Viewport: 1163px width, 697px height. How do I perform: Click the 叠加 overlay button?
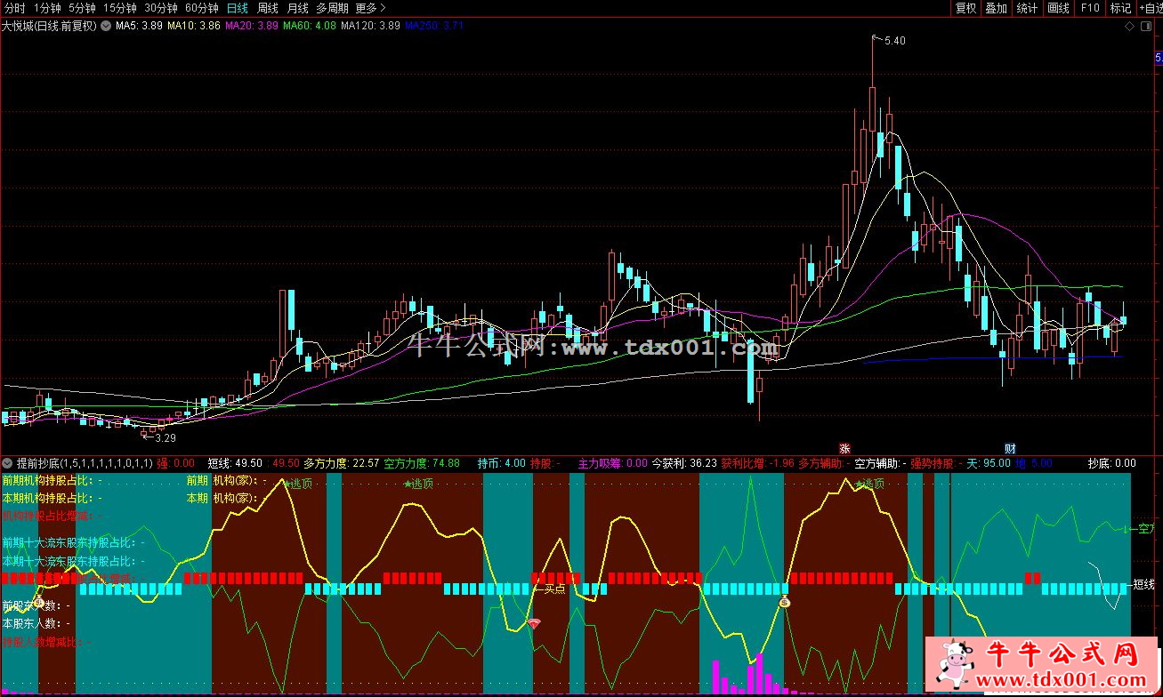pyautogui.click(x=996, y=8)
